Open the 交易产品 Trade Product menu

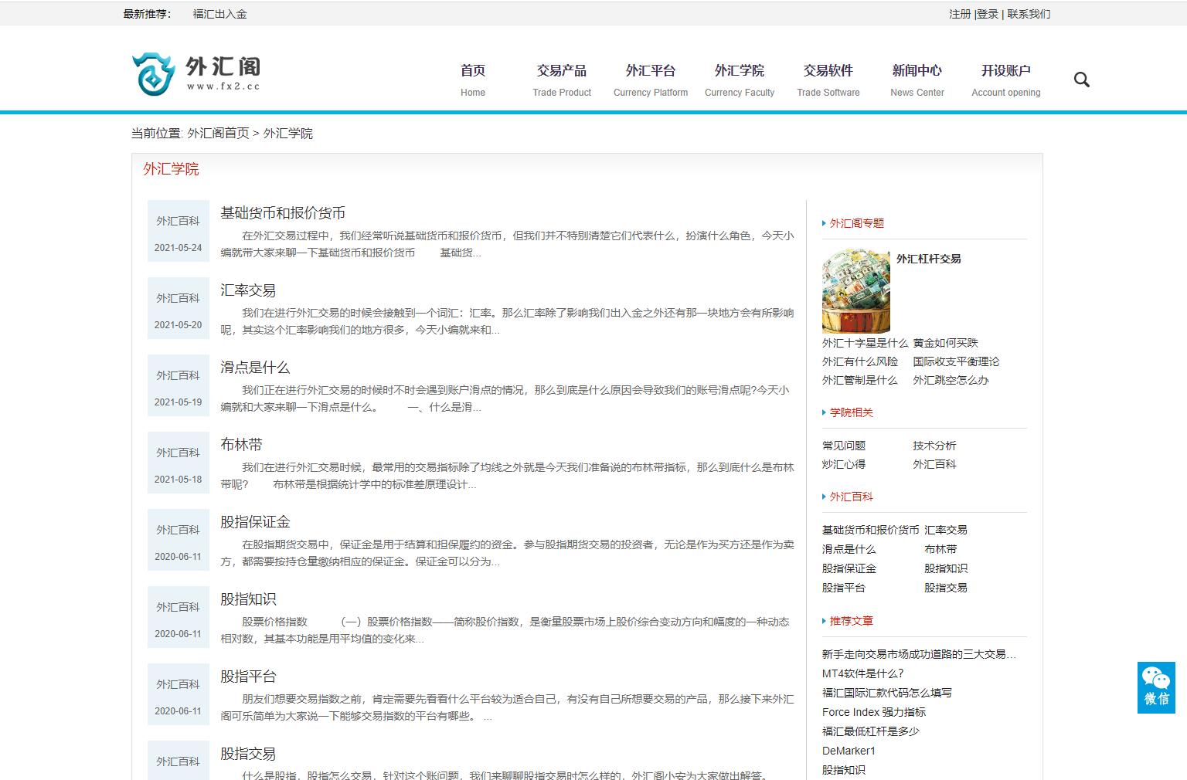(562, 70)
